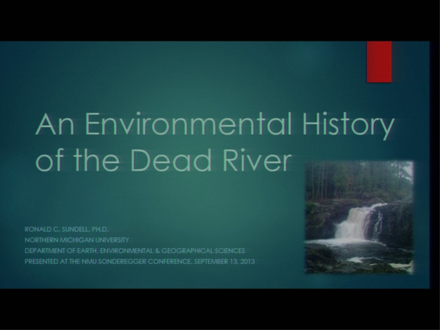Click the waterfall photo thumbnail
This screenshot has height=330, width=440.
tap(359, 217)
